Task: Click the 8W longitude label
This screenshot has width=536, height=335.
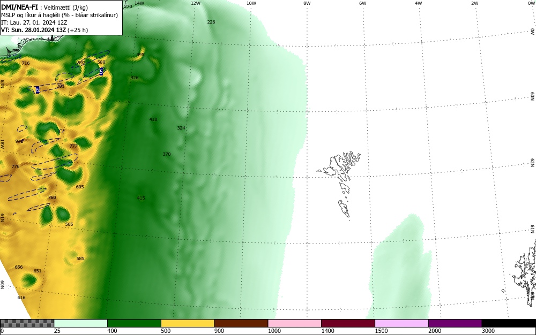Action: [x=307, y=3]
